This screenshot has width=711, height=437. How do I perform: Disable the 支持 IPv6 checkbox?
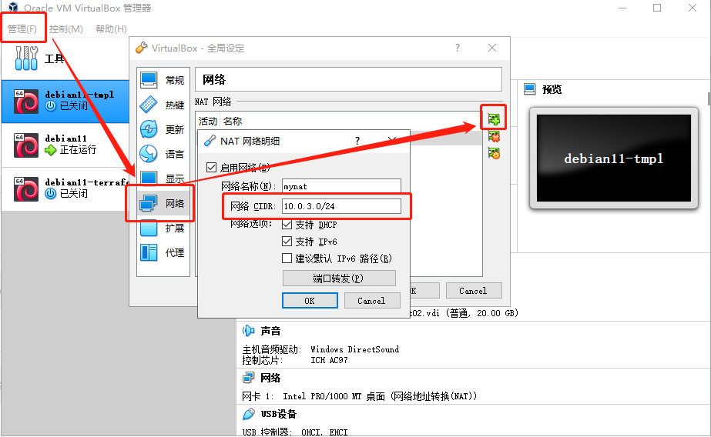click(x=287, y=242)
